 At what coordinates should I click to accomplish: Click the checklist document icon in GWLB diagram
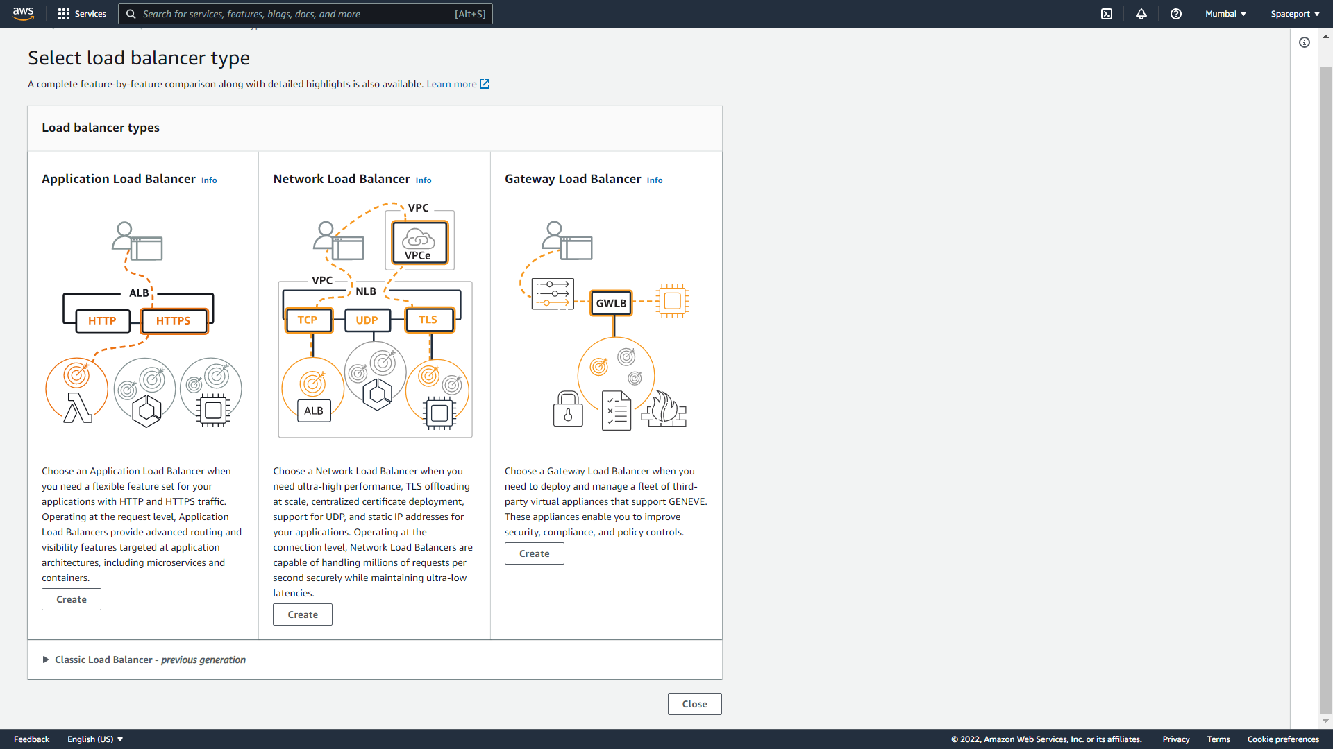click(617, 411)
